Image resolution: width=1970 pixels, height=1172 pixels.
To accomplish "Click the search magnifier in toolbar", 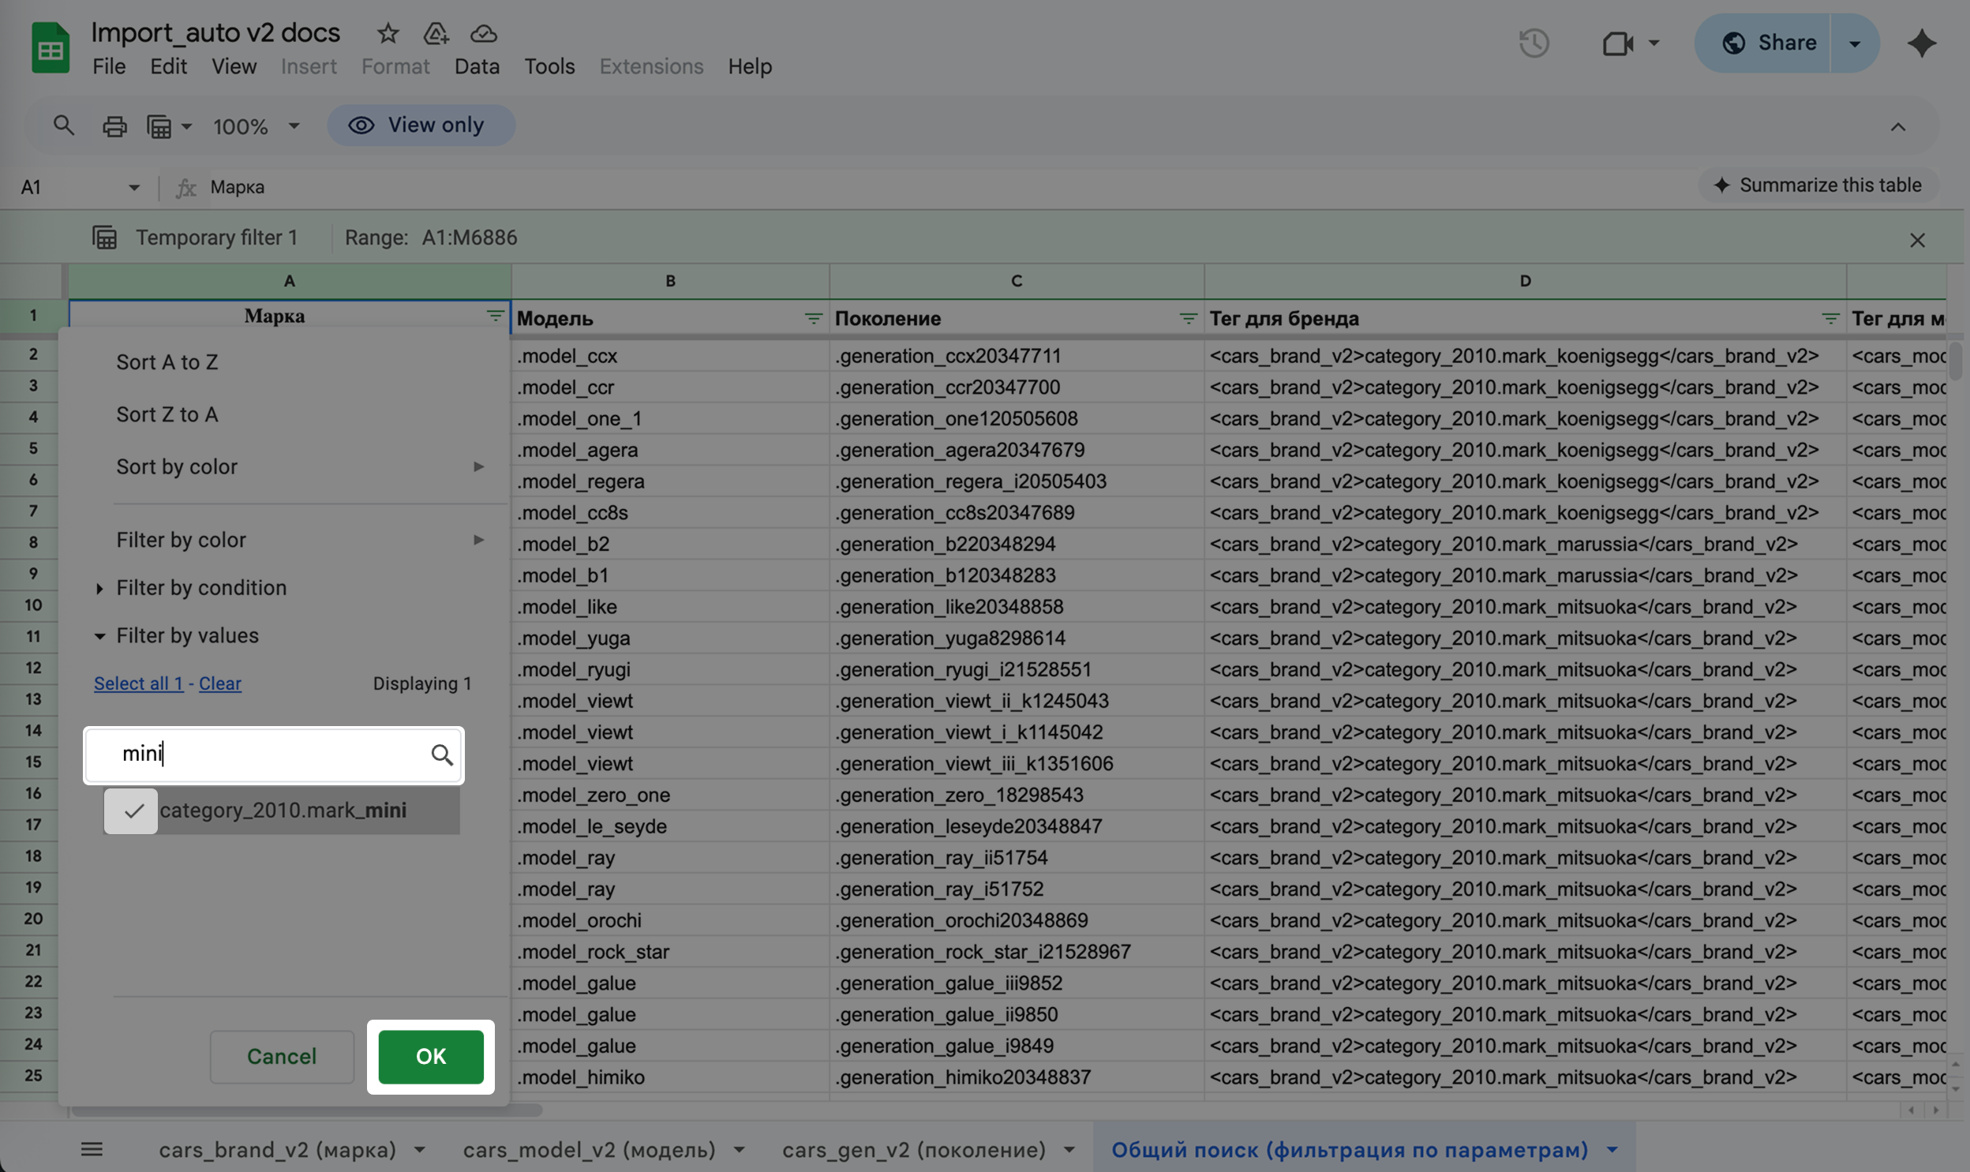I will coord(63,125).
